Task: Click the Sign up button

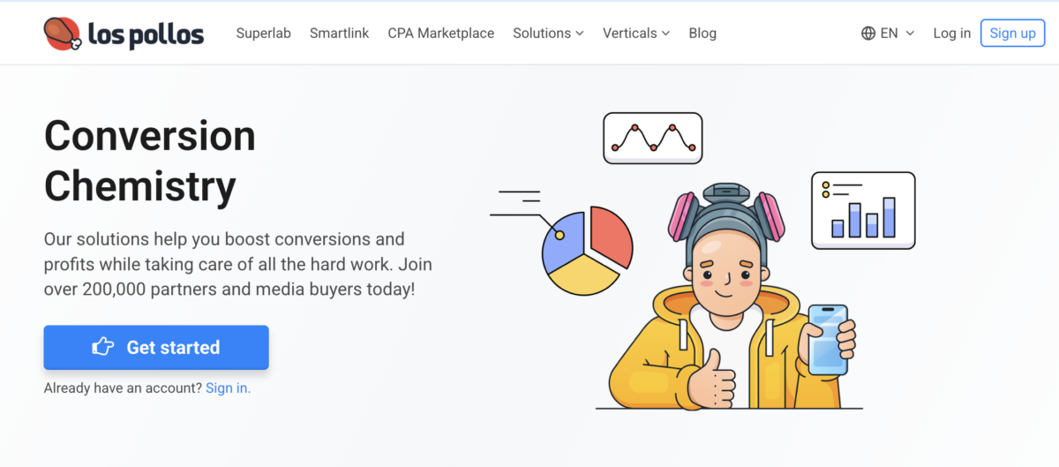Action: [x=1012, y=34]
